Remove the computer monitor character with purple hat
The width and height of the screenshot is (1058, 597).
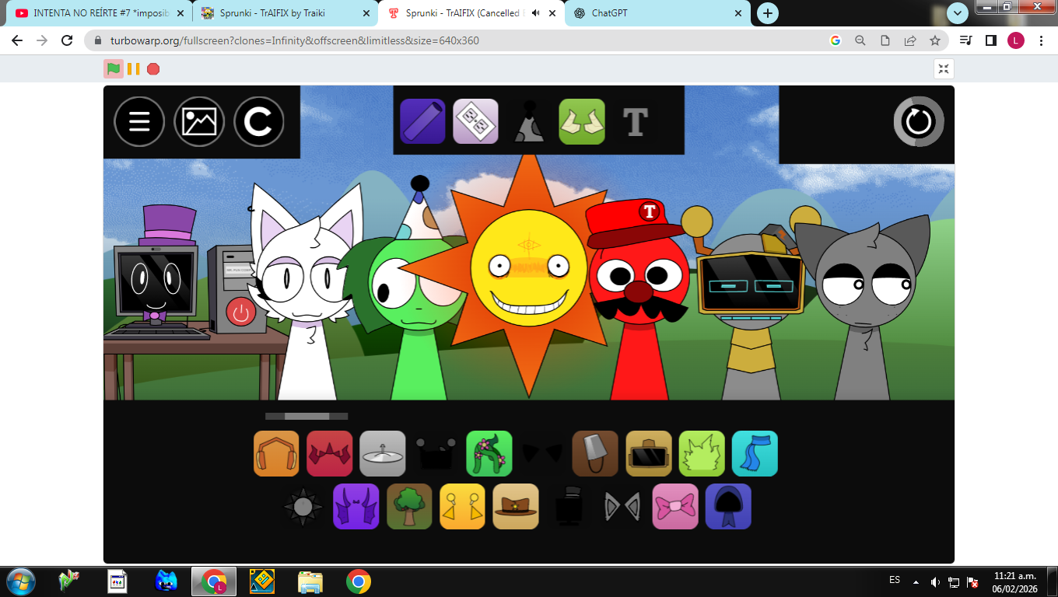[x=155, y=268]
